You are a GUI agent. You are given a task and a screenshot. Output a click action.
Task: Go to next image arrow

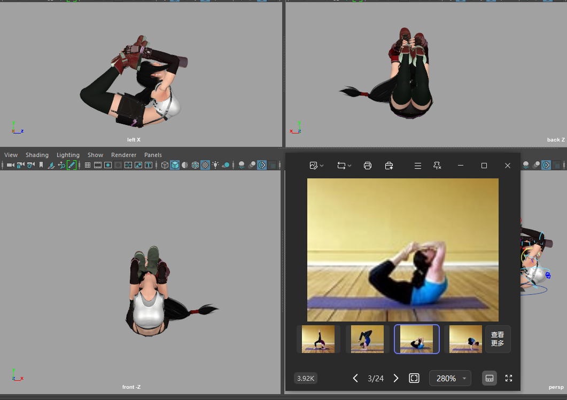(395, 378)
